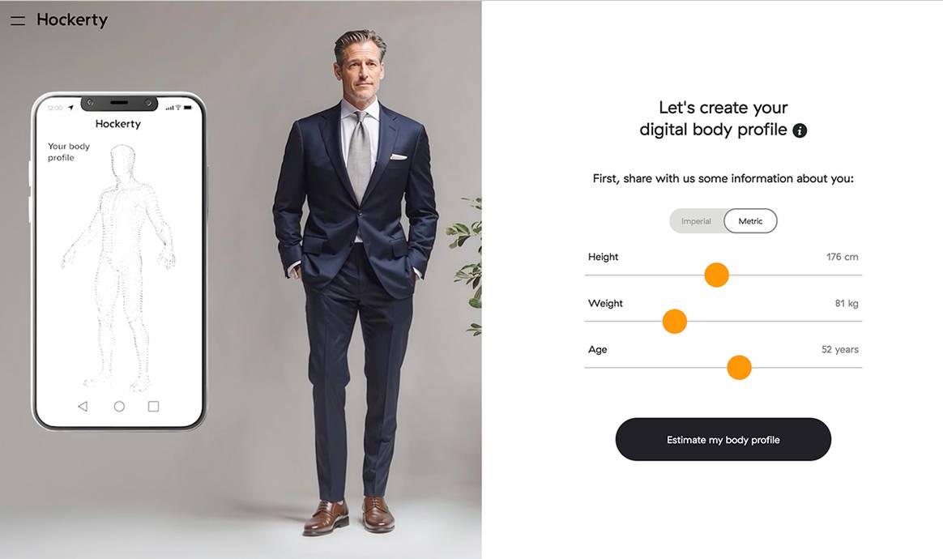Click the Age slider orange handle
Viewport: 943px width, 559px height.
coord(739,368)
